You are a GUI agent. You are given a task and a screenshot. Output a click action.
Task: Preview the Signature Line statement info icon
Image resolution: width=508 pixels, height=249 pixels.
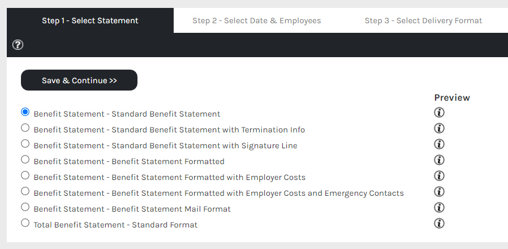[439, 144]
